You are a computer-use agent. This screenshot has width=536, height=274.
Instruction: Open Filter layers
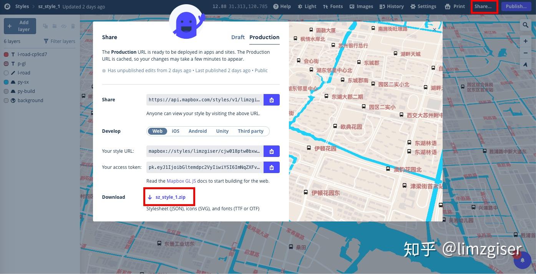click(x=59, y=41)
